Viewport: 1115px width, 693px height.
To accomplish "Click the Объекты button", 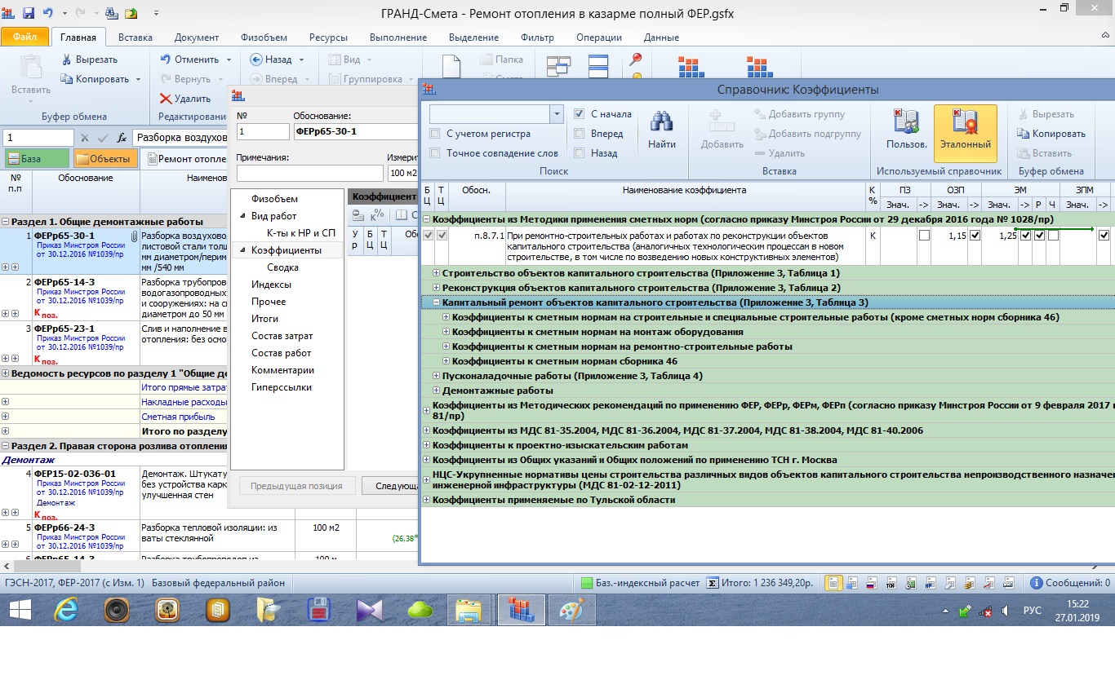I will 105,159.
